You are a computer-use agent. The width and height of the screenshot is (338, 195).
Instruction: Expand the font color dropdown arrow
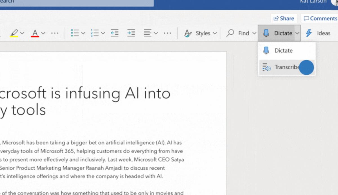(x=43, y=33)
